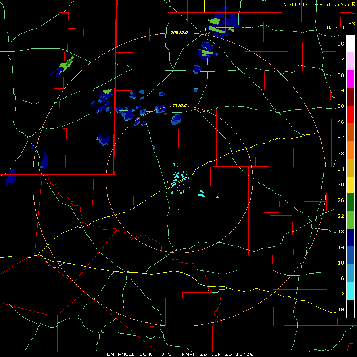
Task: Click the 10 scale number
Action: pos(341,263)
